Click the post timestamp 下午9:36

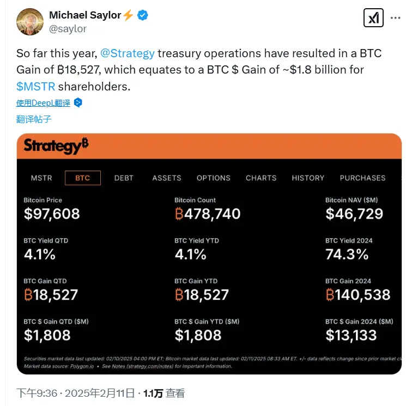point(37,393)
